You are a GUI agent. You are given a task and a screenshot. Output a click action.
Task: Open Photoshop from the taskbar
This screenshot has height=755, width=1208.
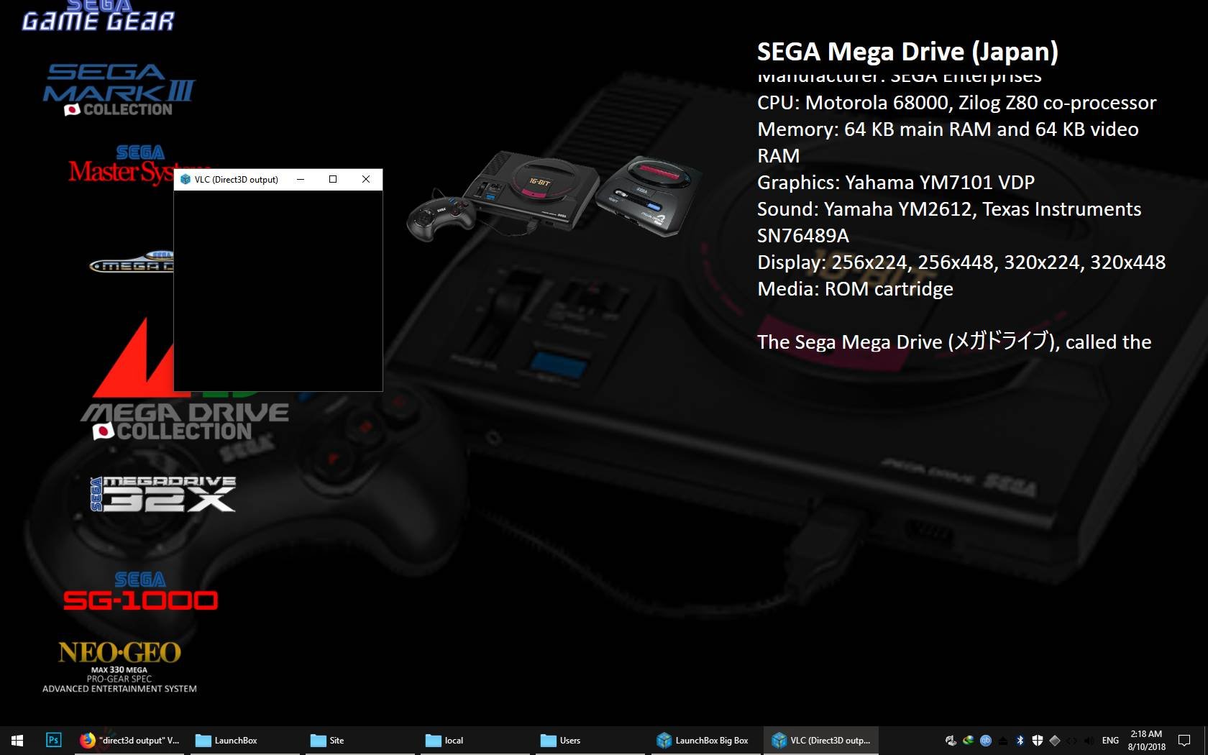[53, 740]
